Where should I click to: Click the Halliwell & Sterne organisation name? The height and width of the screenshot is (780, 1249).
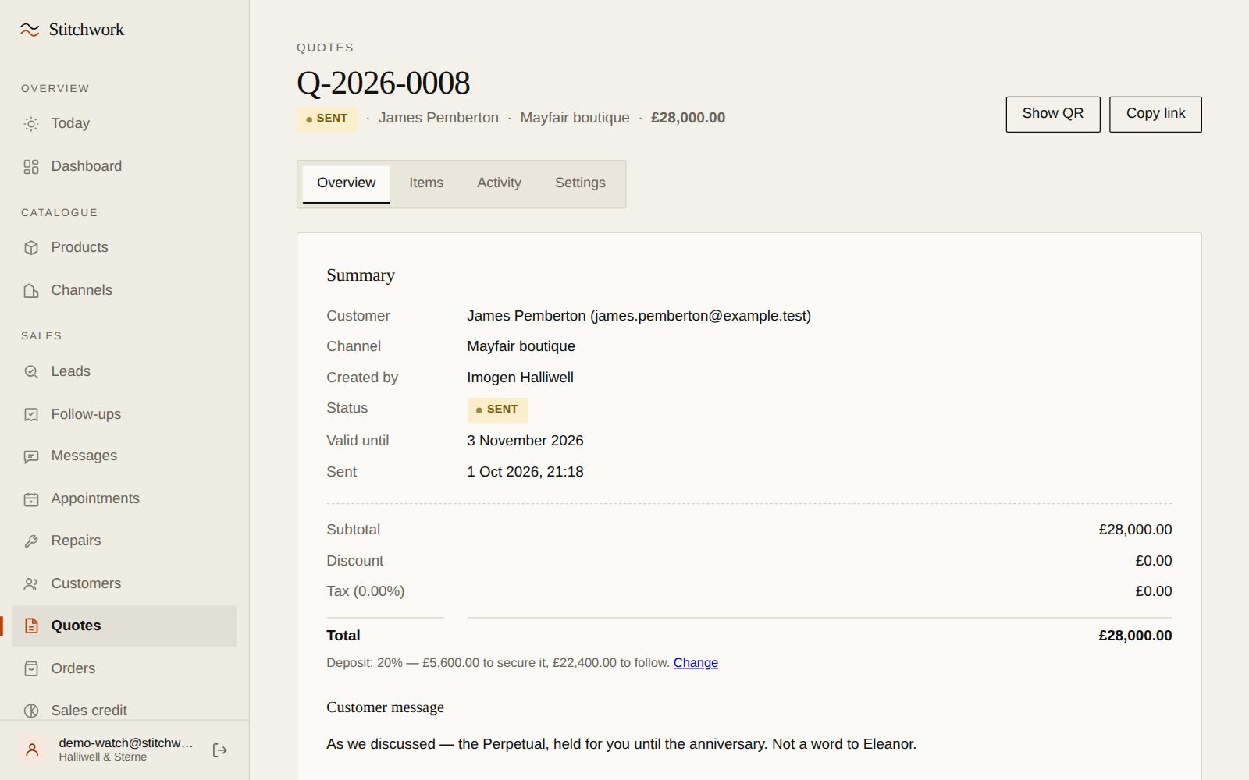103,757
